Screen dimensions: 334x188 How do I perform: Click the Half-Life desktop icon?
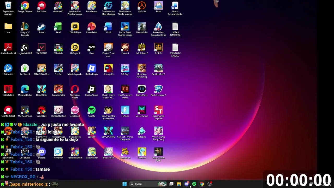coord(142,7)
